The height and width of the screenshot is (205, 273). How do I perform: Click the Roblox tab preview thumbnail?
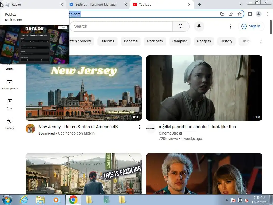coord(34,44)
